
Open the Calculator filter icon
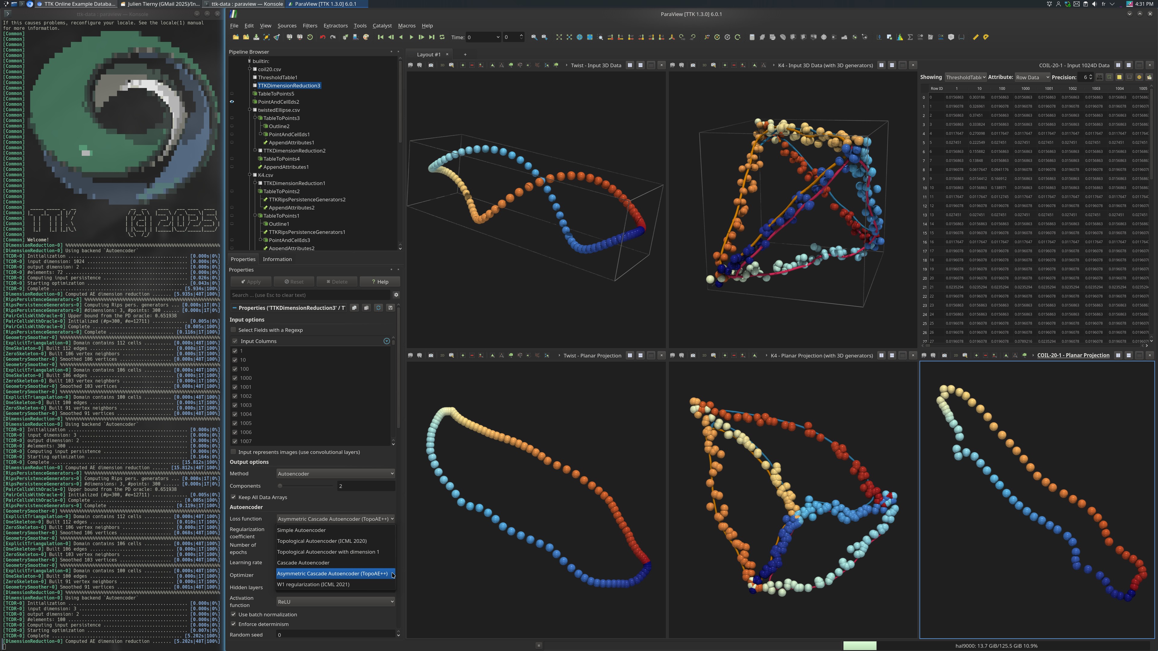coord(751,37)
